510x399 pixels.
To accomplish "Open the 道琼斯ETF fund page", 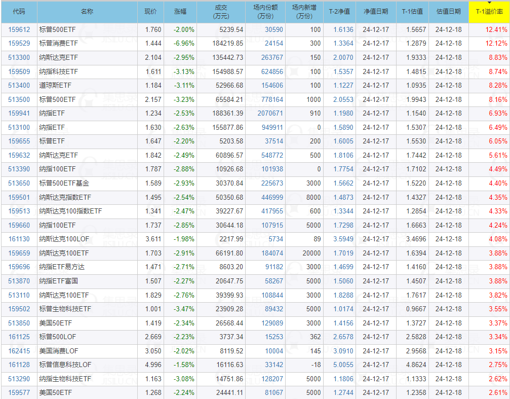I will tap(55, 86).
